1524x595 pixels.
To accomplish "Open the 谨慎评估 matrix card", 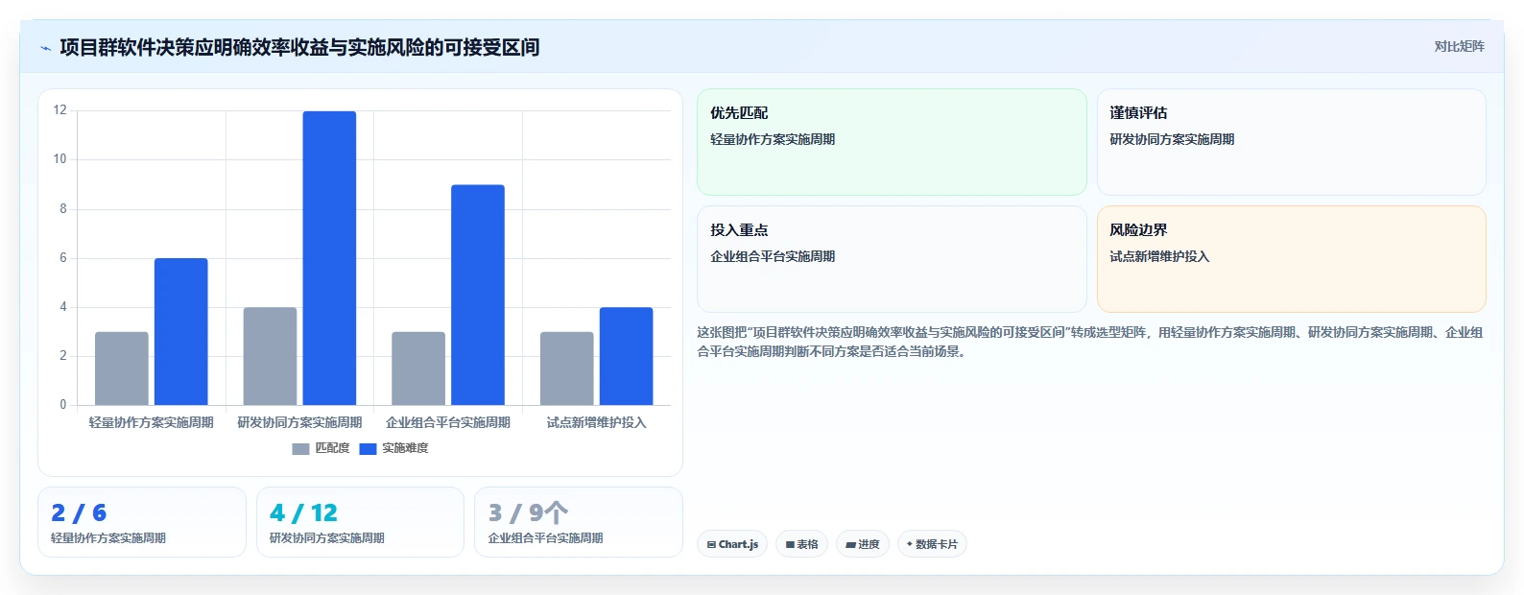I will click(1291, 142).
